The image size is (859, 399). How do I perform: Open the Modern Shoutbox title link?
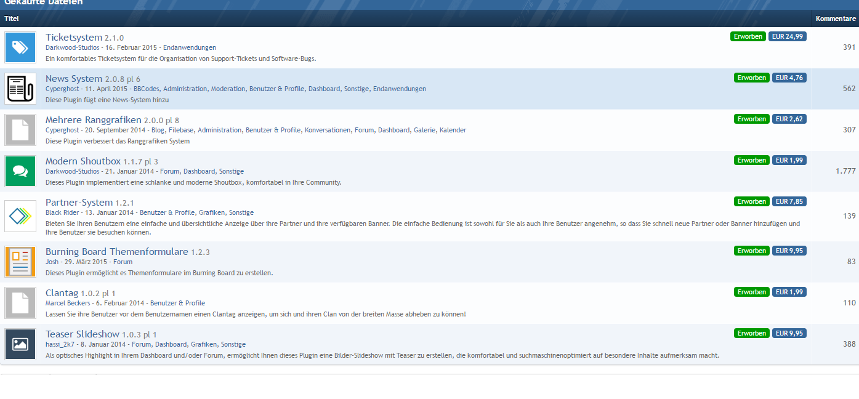click(83, 161)
